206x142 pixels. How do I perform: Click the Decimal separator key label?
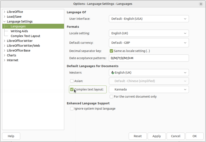coord(85,51)
